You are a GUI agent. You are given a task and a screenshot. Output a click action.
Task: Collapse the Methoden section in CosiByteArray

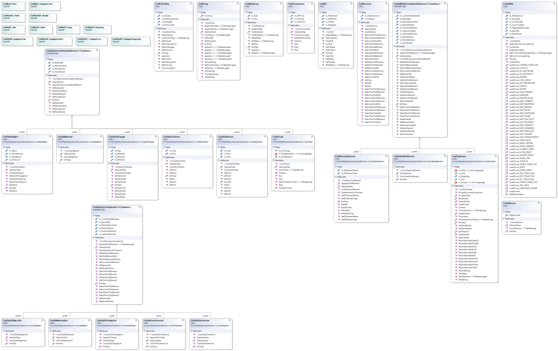pyautogui.click(x=246, y=22)
